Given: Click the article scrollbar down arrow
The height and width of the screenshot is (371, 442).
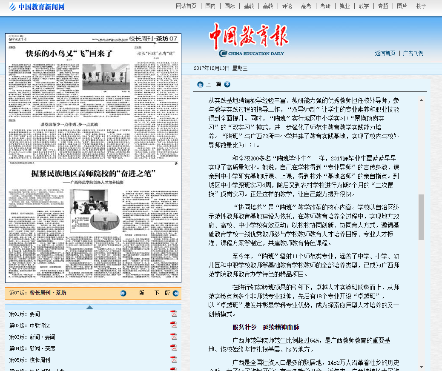Looking at the screenshot, I should (421, 367).
